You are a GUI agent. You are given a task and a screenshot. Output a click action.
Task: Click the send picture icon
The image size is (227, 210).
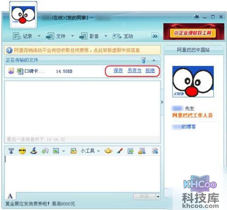point(74,151)
